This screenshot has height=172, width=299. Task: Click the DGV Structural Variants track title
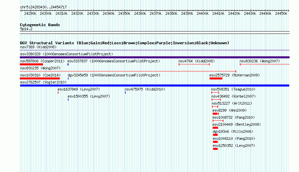pyautogui.click(x=125, y=43)
